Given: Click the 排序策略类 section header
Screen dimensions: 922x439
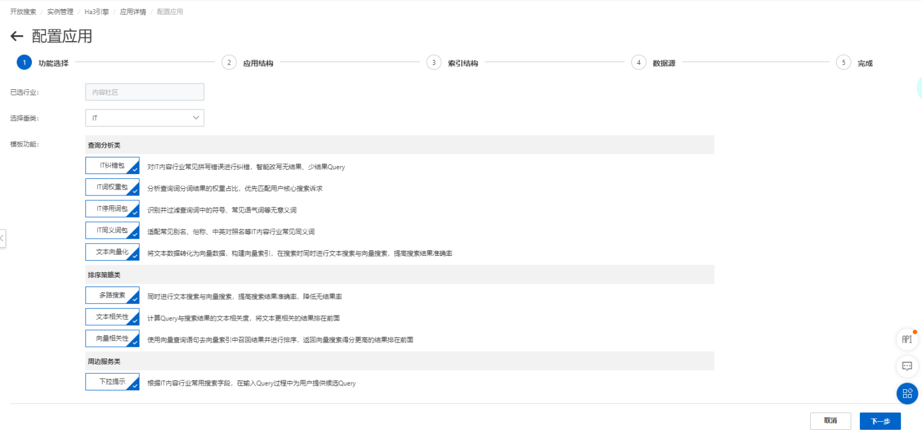Looking at the screenshot, I should (x=400, y=274).
